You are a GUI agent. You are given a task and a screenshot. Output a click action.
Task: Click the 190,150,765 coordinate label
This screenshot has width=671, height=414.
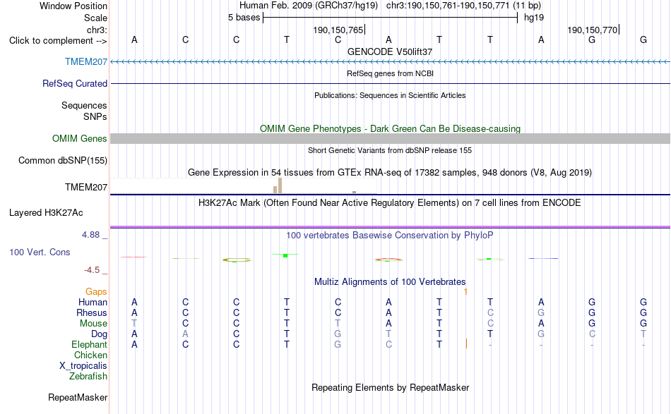tap(338, 30)
